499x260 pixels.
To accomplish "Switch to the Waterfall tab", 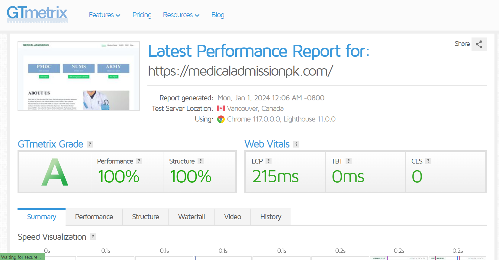I will click(192, 217).
